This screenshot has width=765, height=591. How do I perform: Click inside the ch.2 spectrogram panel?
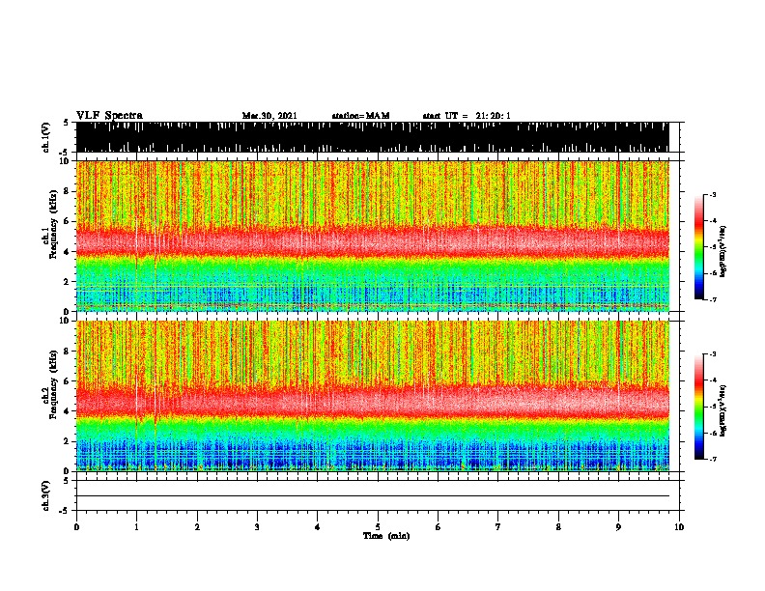(x=372, y=396)
